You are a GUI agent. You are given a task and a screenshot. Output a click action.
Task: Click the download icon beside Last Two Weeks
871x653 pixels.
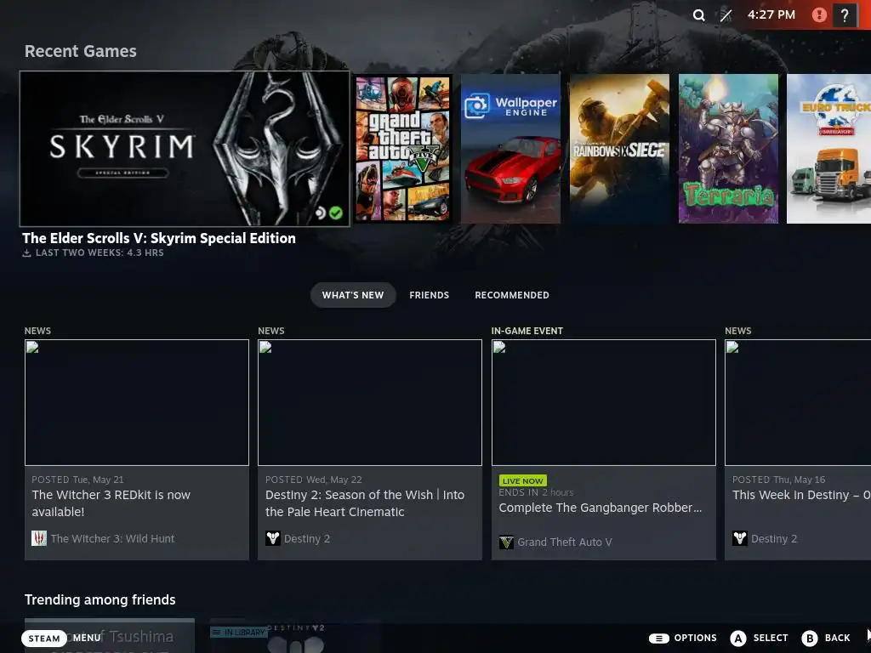pos(26,253)
